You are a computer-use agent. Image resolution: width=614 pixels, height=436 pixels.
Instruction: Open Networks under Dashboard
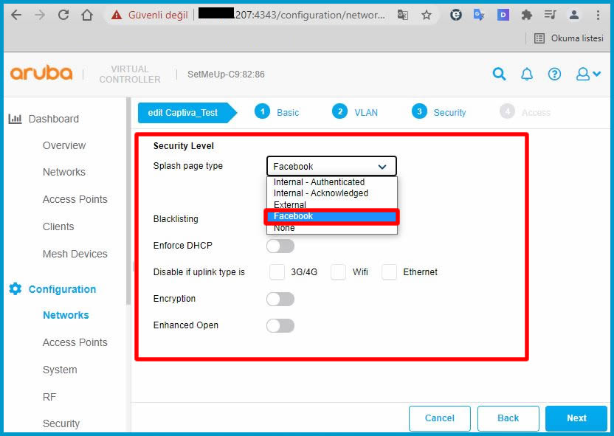click(x=63, y=172)
